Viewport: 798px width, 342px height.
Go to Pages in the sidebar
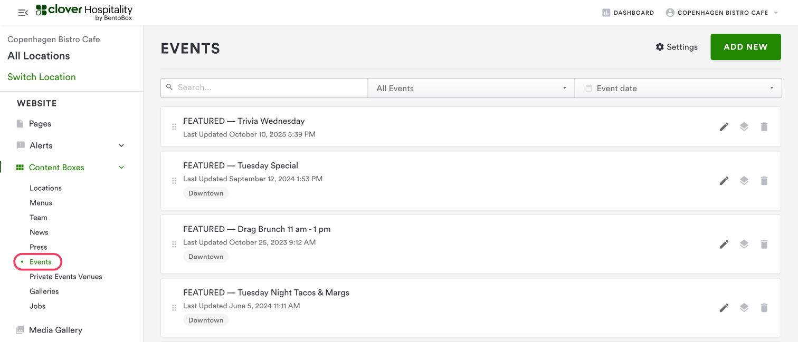pyautogui.click(x=40, y=124)
